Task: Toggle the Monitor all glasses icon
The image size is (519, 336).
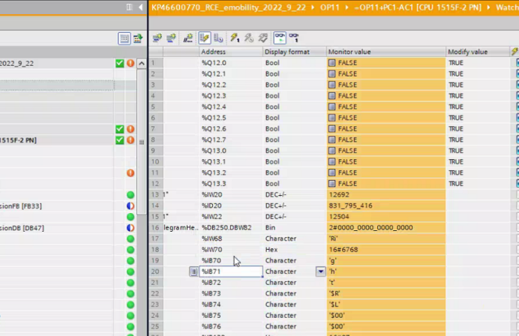Action: (x=280, y=38)
